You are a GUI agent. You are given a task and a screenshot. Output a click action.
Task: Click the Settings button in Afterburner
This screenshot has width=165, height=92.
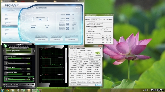pyautogui.click(x=31, y=84)
